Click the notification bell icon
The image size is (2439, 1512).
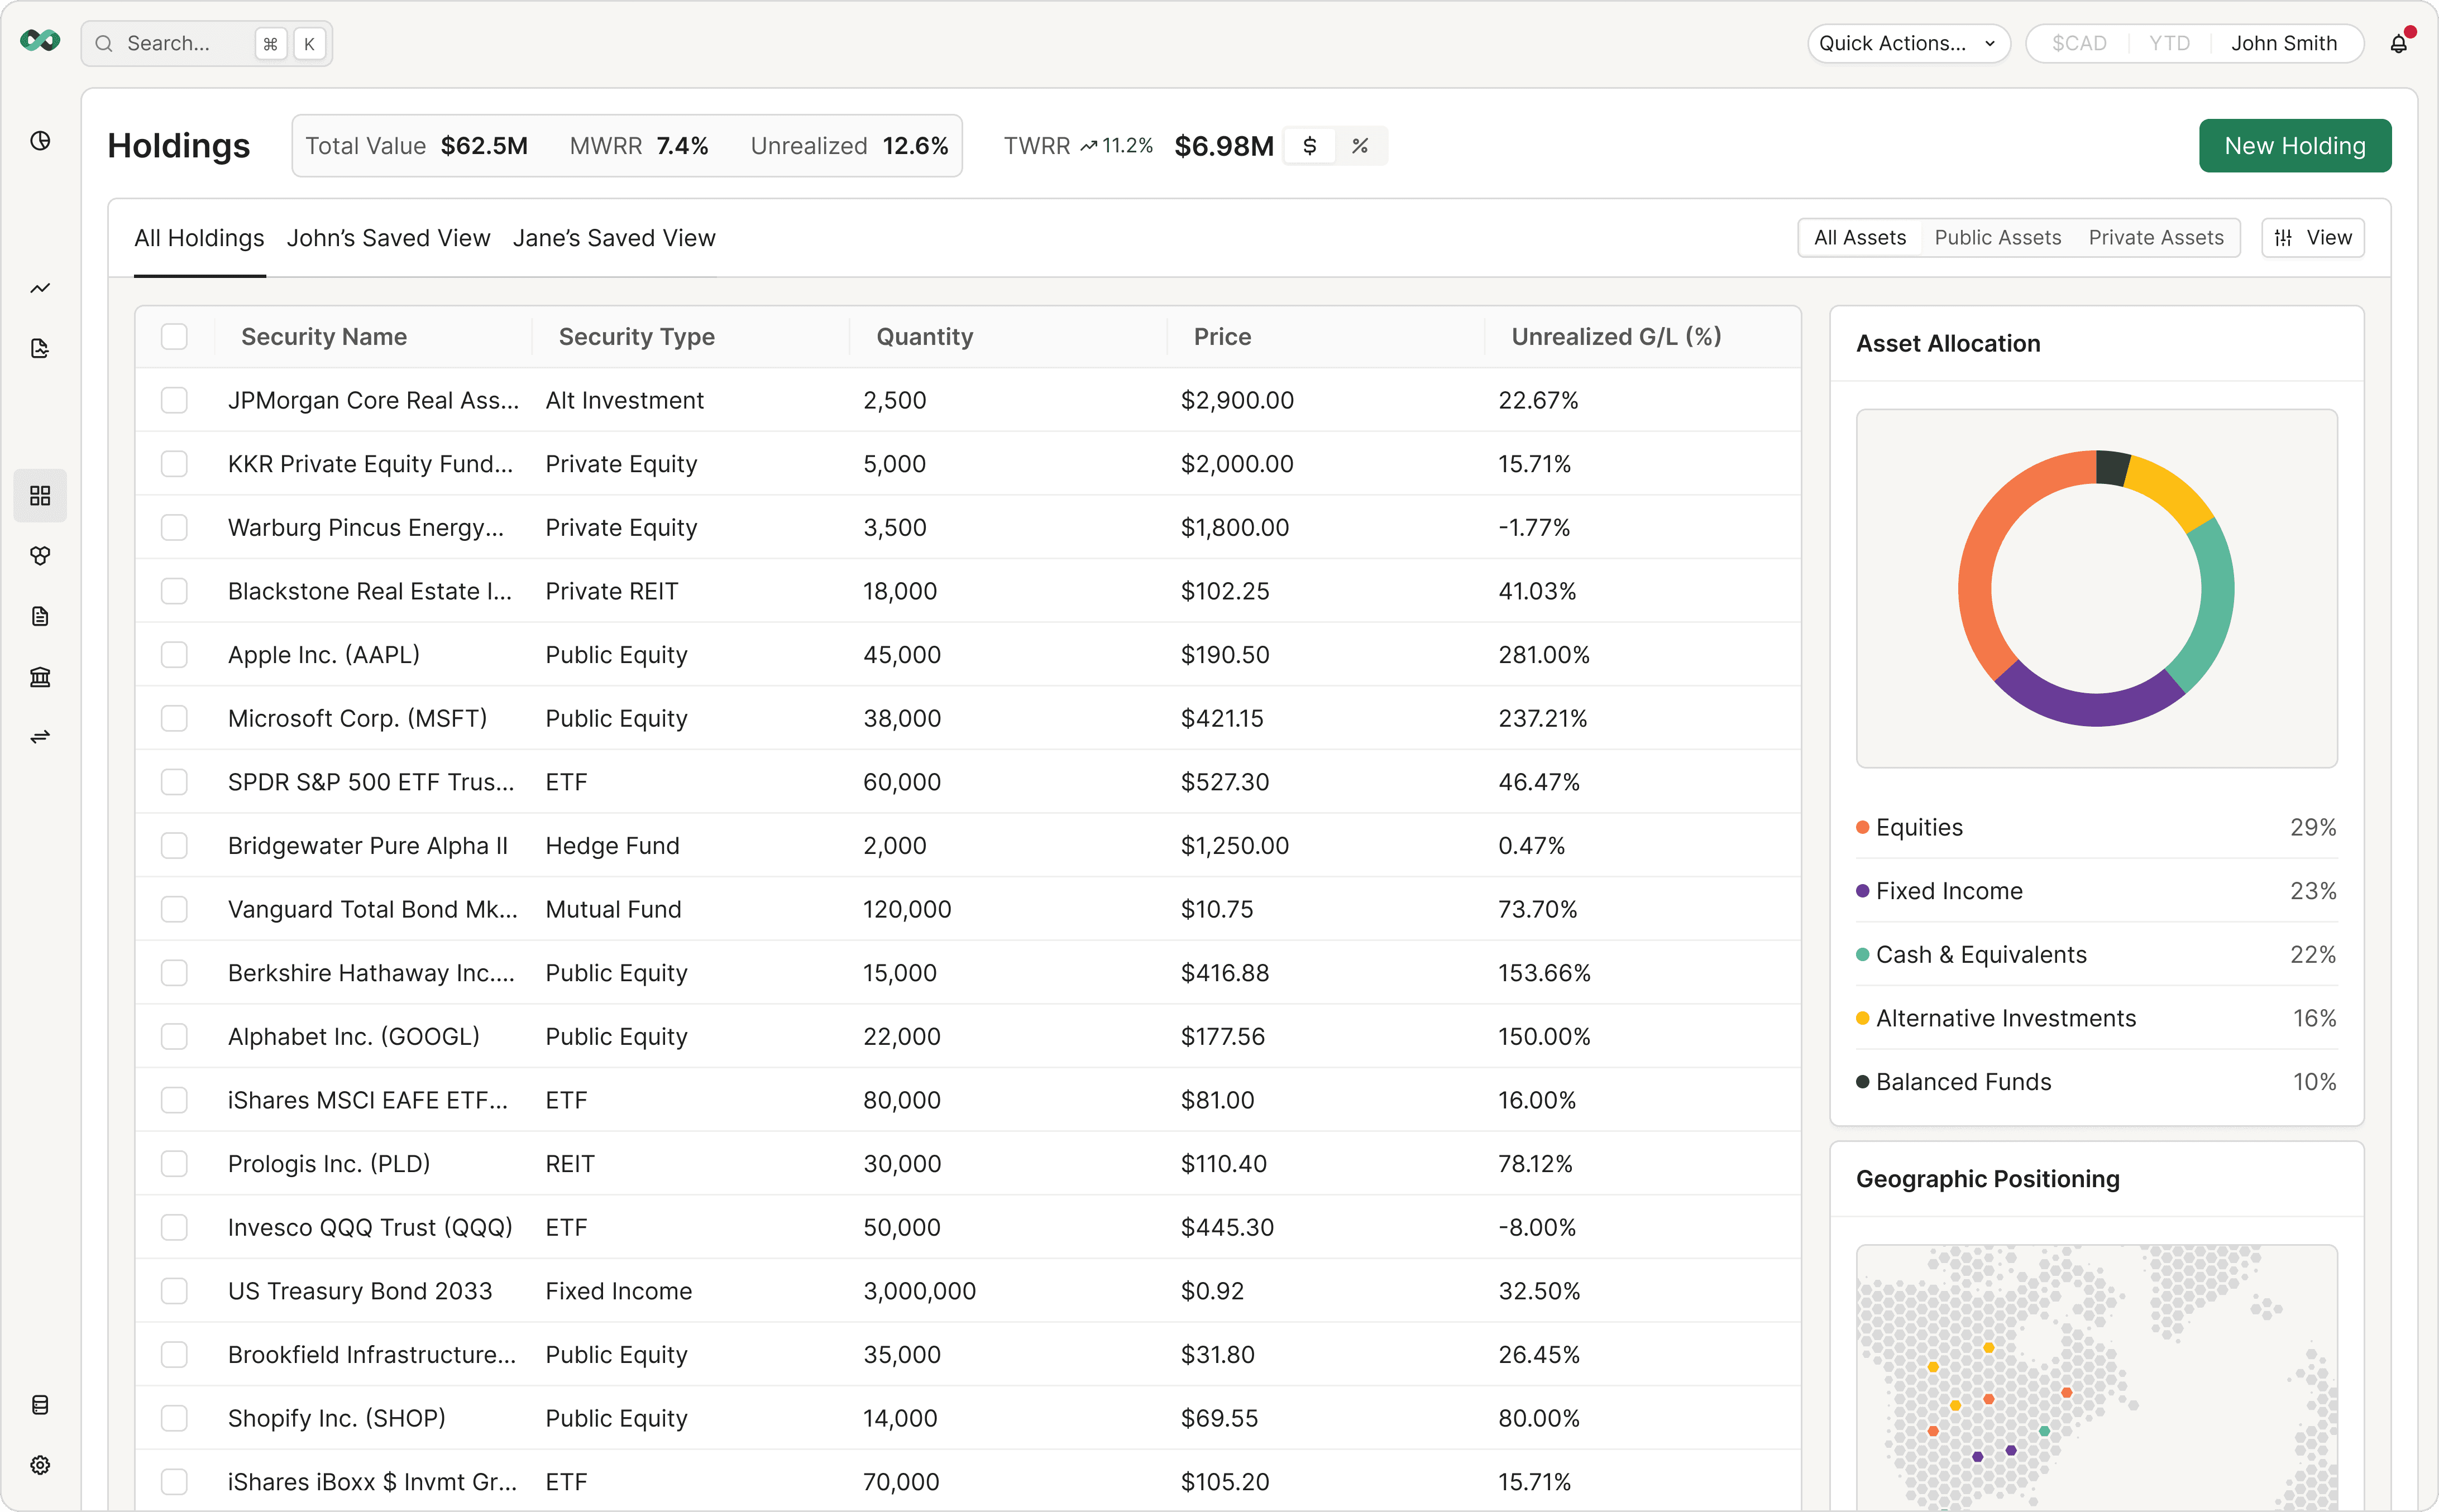2398,44
